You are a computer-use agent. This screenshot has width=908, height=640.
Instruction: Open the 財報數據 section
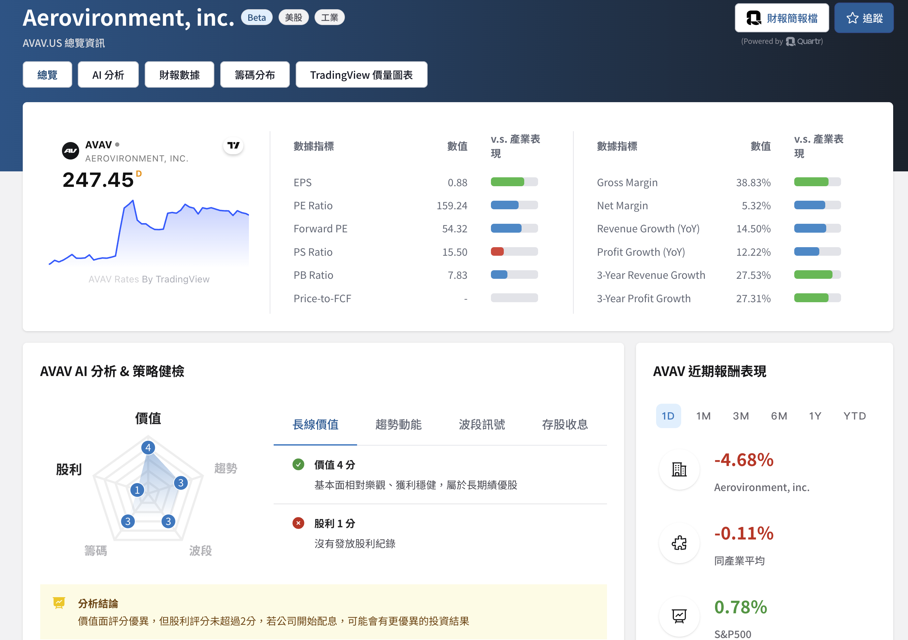point(179,75)
